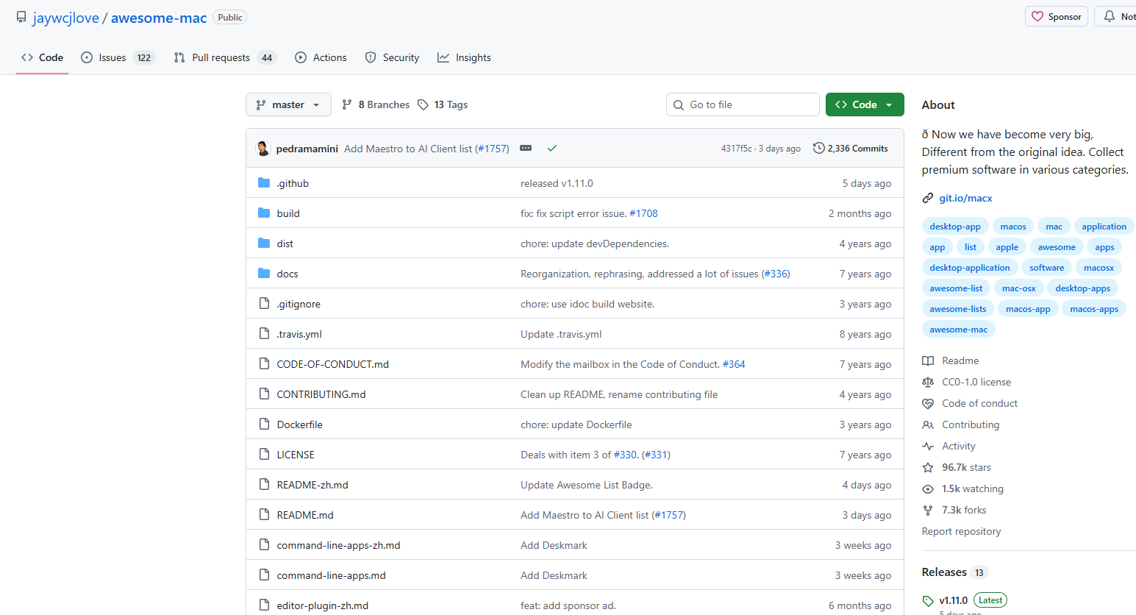
Task: Click the link icon beside git.io/macx
Action: (x=928, y=198)
